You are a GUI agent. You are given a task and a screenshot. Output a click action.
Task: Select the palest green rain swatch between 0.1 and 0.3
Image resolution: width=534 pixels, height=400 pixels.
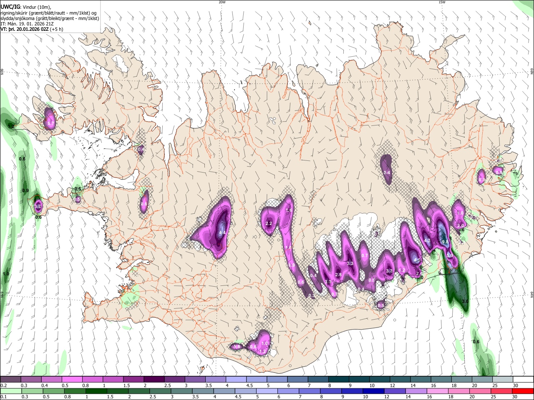click(11, 391)
